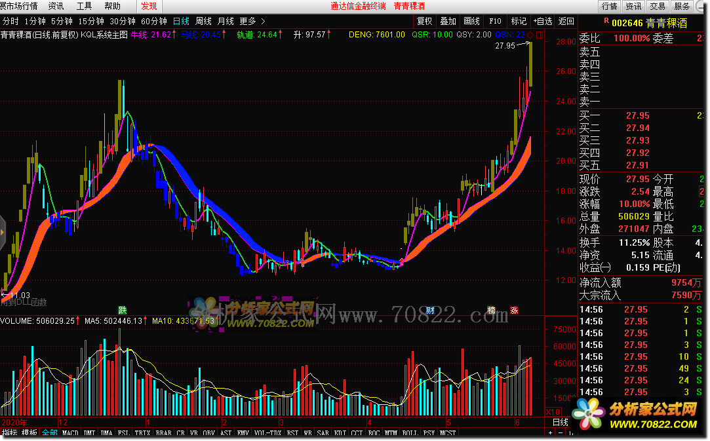Image resolution: width=710 pixels, height=441 pixels.
Task: Click the 标记 mark button
Action: pos(519,21)
